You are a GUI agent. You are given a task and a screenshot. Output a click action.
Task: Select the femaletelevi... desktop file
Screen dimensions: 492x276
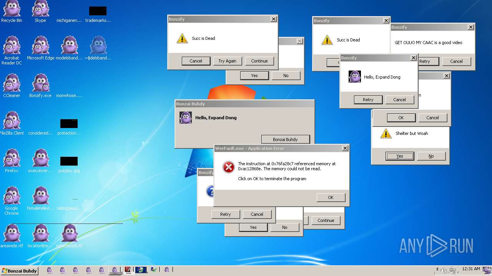tap(40, 199)
